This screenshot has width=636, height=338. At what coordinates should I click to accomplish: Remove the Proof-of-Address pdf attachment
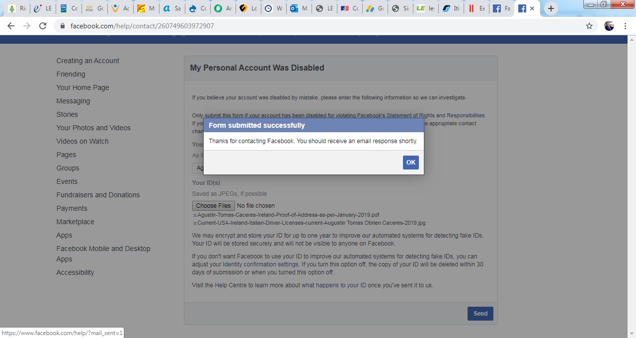coord(195,215)
